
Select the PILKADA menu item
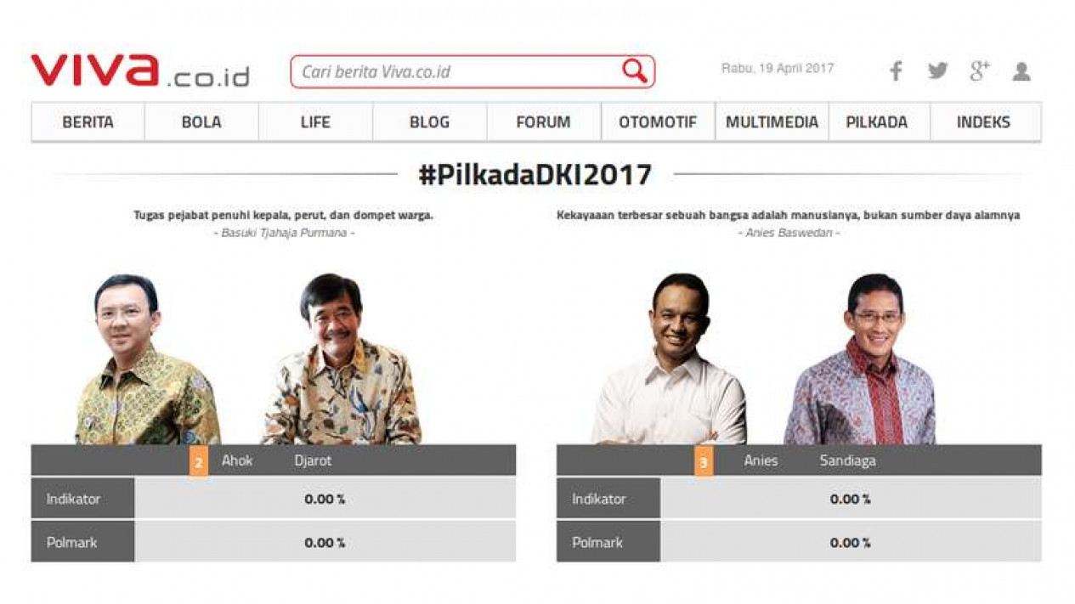(876, 122)
